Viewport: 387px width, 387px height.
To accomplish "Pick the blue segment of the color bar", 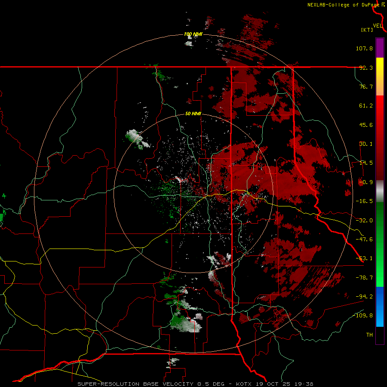I will tap(380, 307).
